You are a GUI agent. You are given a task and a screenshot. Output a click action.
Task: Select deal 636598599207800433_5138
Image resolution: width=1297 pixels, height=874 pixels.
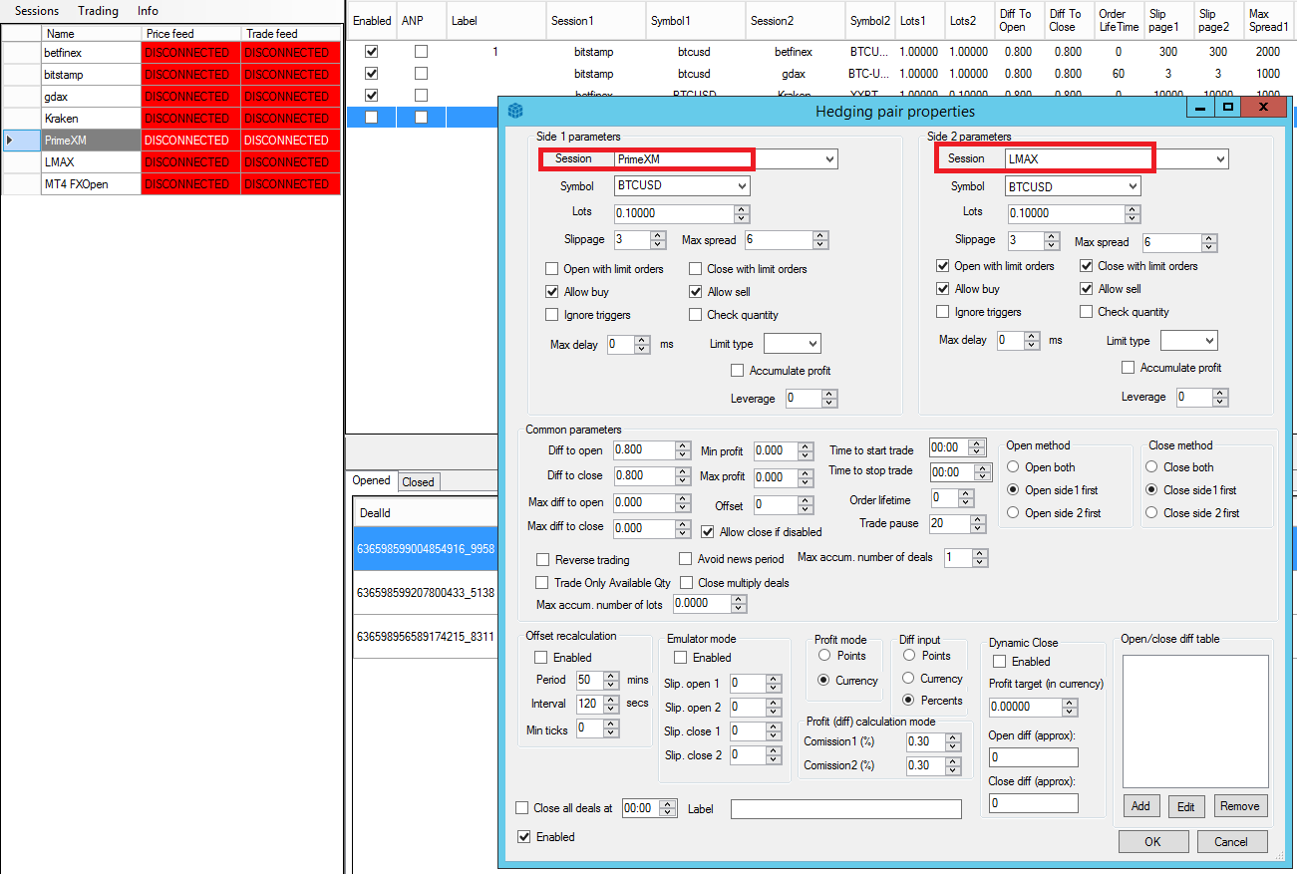[x=426, y=592]
